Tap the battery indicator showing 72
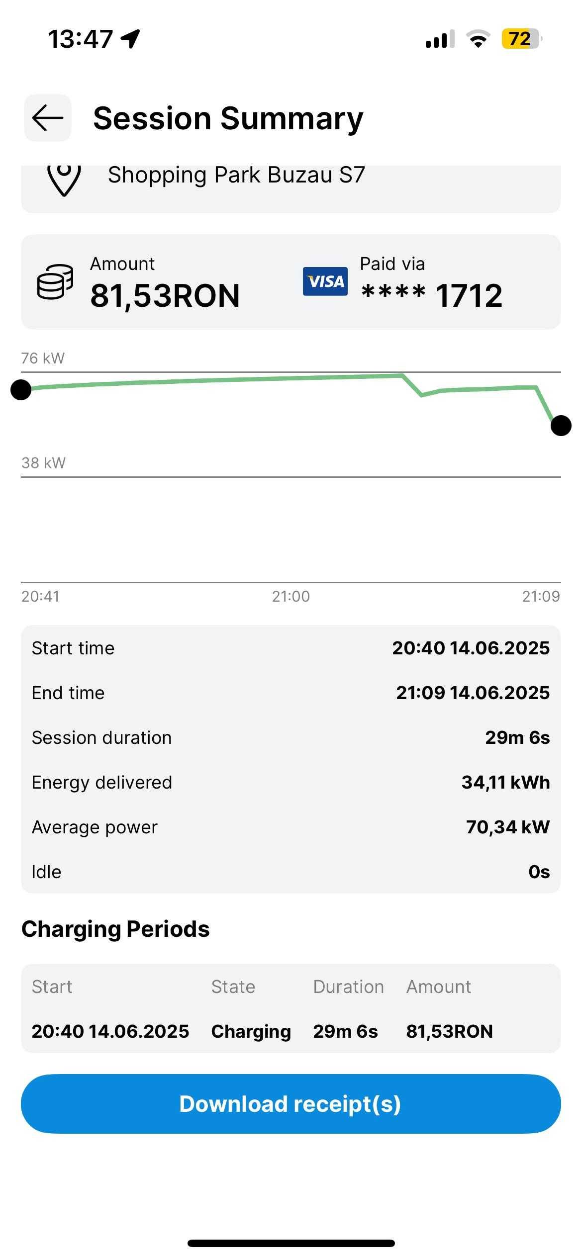 [522, 39]
